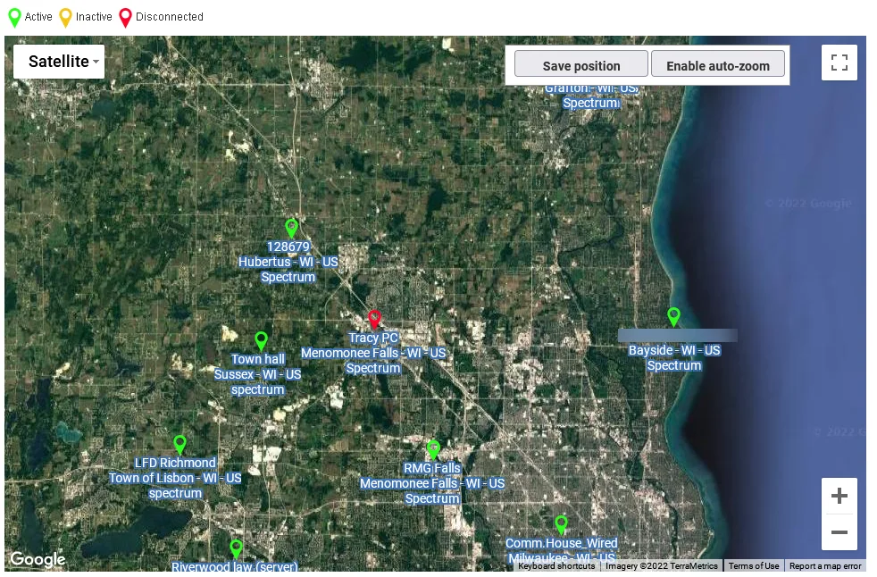
Task: Click the Grafton Spectrum map label
Action: [591, 96]
